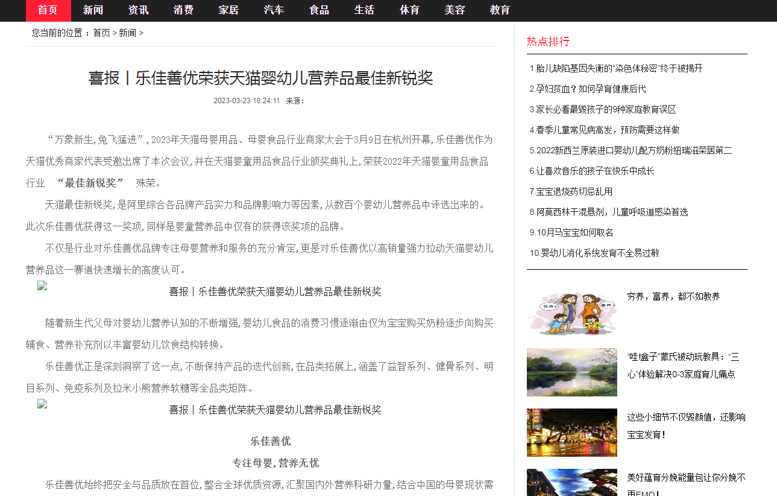Click the bold phrase “最佳新锐奖” in the article
777x496 pixels.
[x=90, y=183]
